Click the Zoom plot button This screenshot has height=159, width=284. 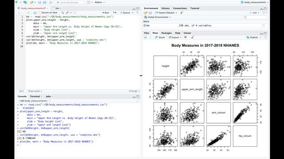[160, 37]
